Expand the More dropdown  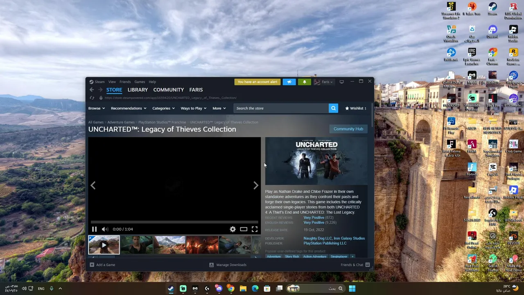219,108
